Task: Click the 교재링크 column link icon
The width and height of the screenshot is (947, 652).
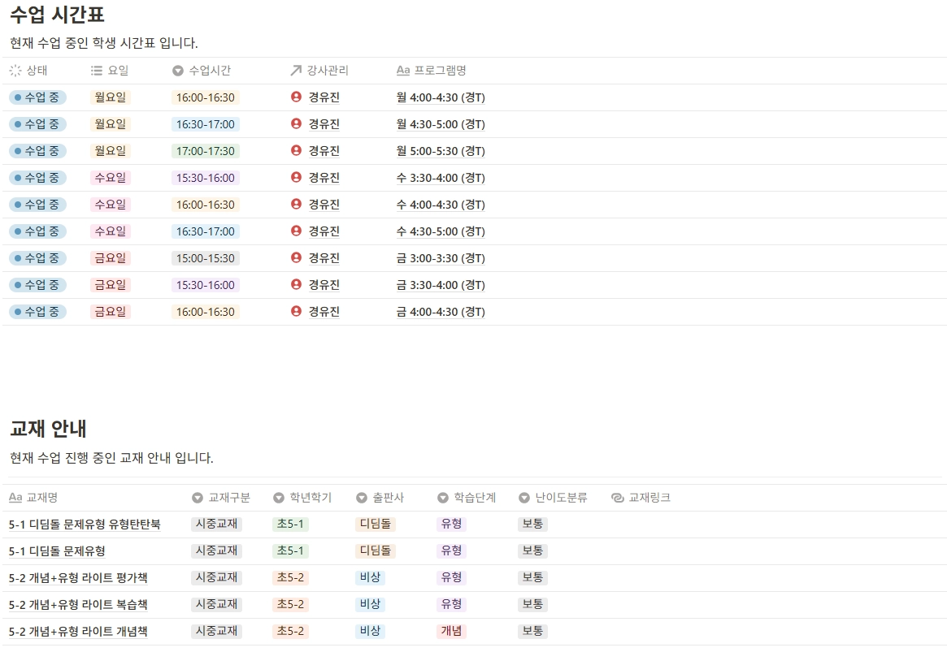Action: click(x=617, y=498)
